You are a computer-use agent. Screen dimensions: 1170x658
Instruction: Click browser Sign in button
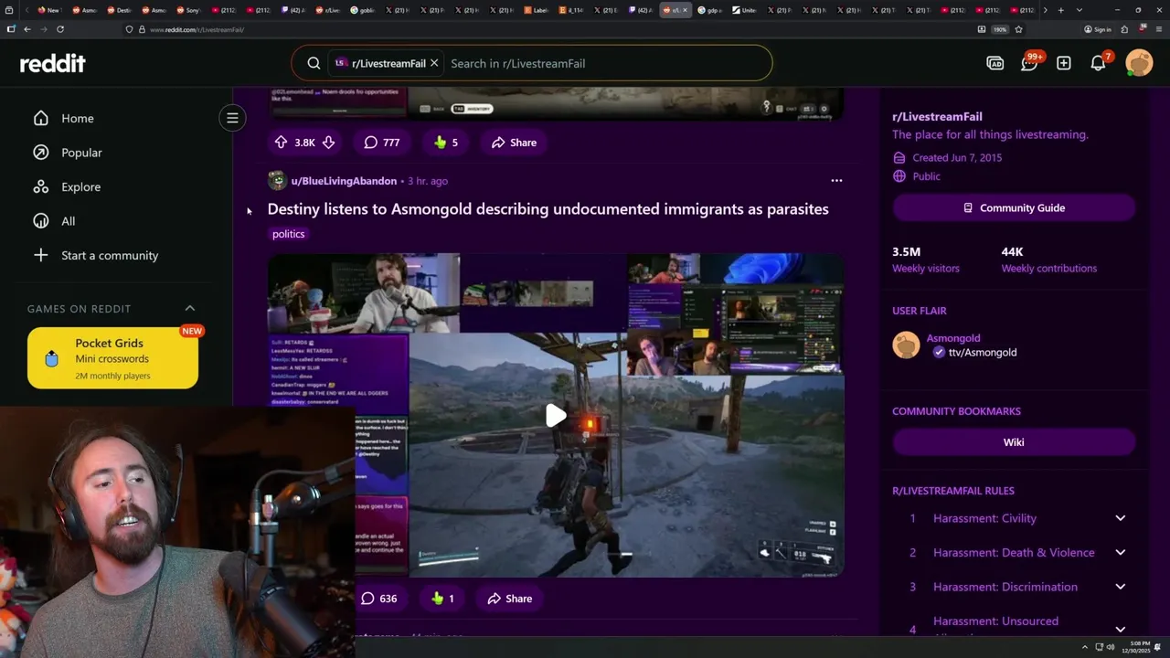tap(1097, 29)
